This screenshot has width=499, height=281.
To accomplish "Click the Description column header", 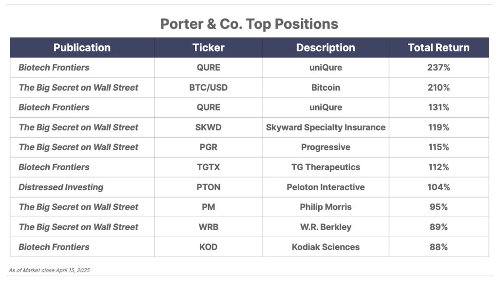I will click(x=326, y=47).
